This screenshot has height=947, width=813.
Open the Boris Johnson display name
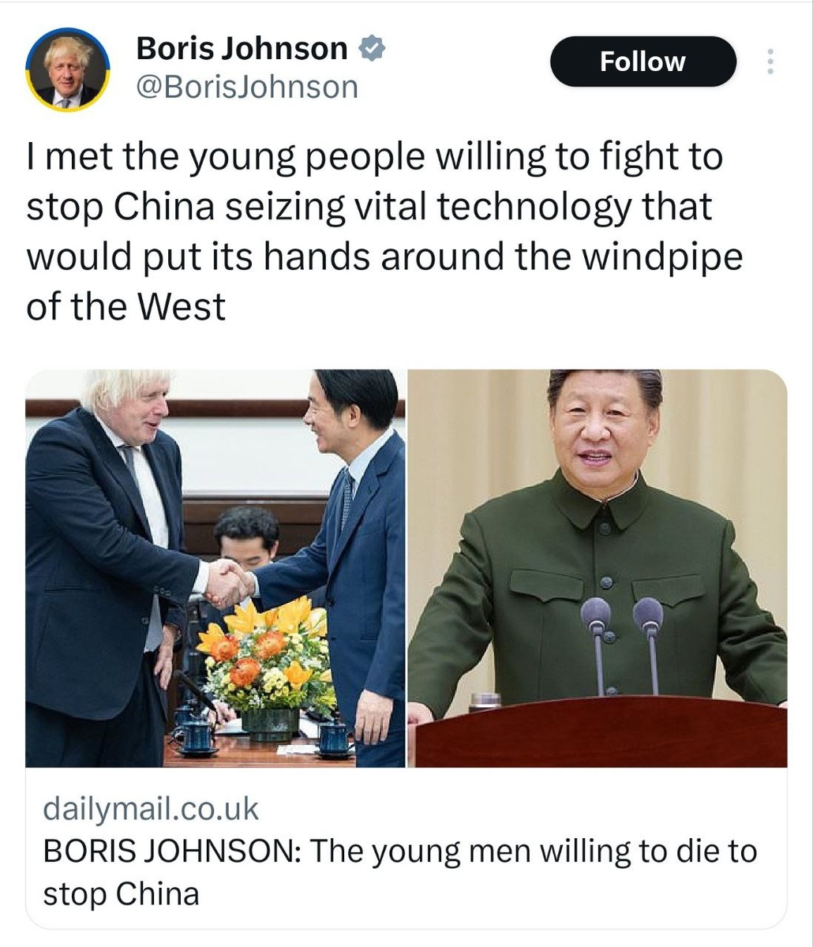coord(242,49)
